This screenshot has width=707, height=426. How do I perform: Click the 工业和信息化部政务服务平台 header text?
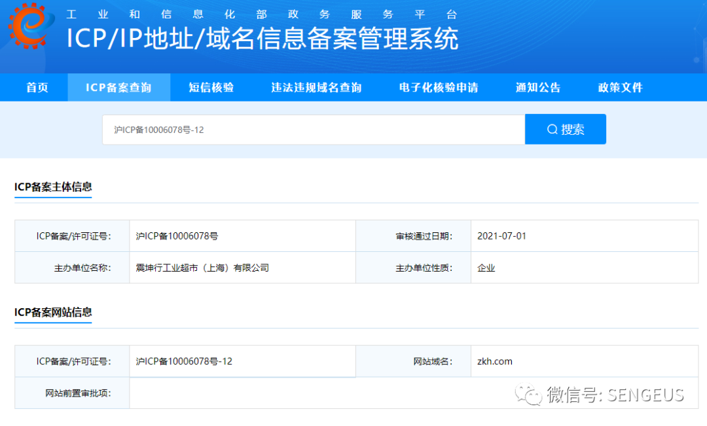[261, 14]
